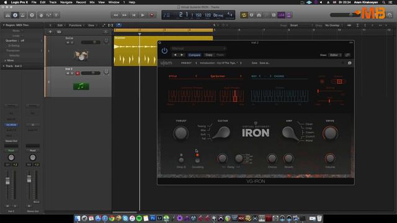Click the Play transport button
Image resolution: width=397 pixels, height=223 pixels.
point(143,15)
